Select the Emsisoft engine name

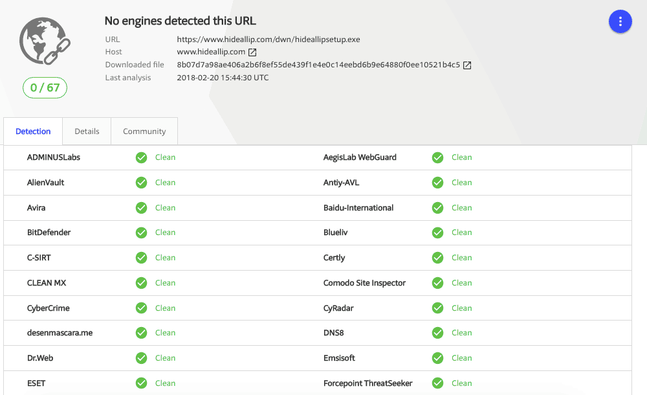click(339, 358)
